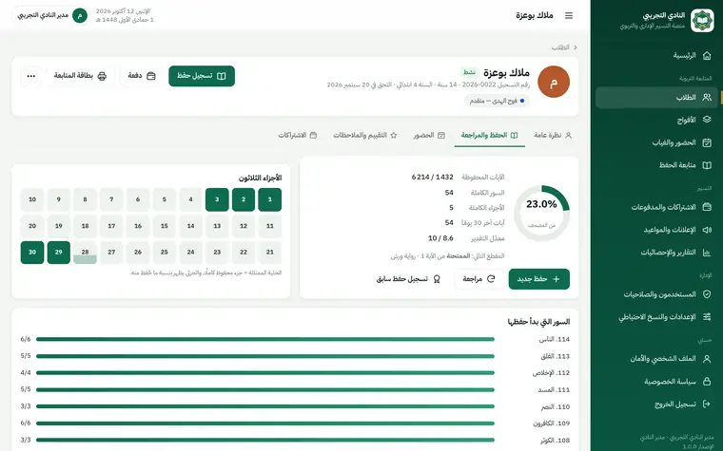
Task: Click the فوج الهدى group badge
Action: click(497, 101)
